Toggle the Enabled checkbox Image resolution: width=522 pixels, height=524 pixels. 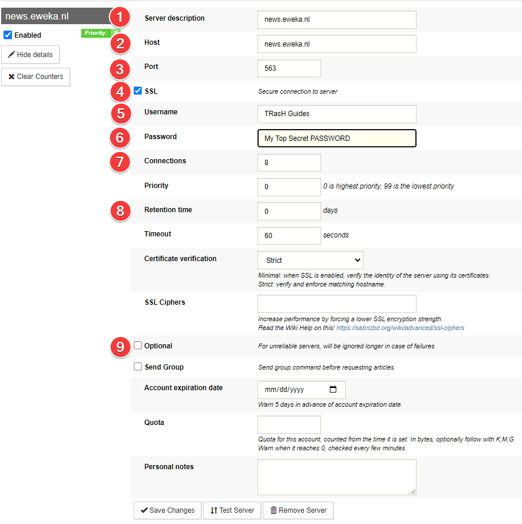pyautogui.click(x=8, y=35)
